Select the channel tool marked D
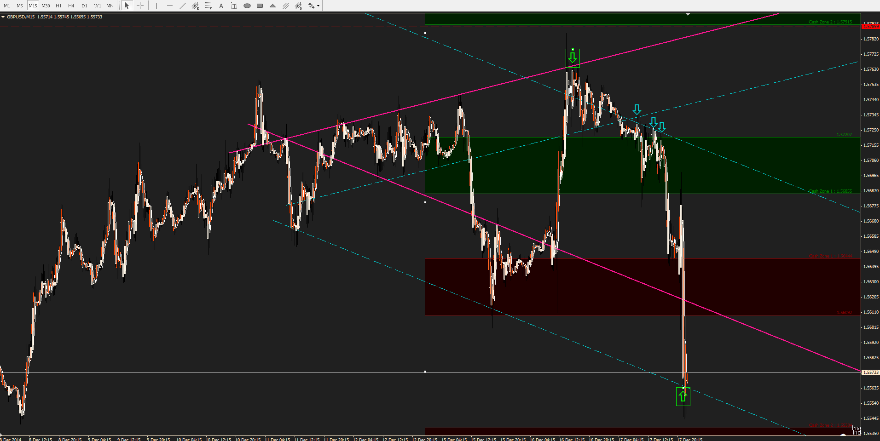The height and width of the screenshot is (441, 880). (x=298, y=6)
